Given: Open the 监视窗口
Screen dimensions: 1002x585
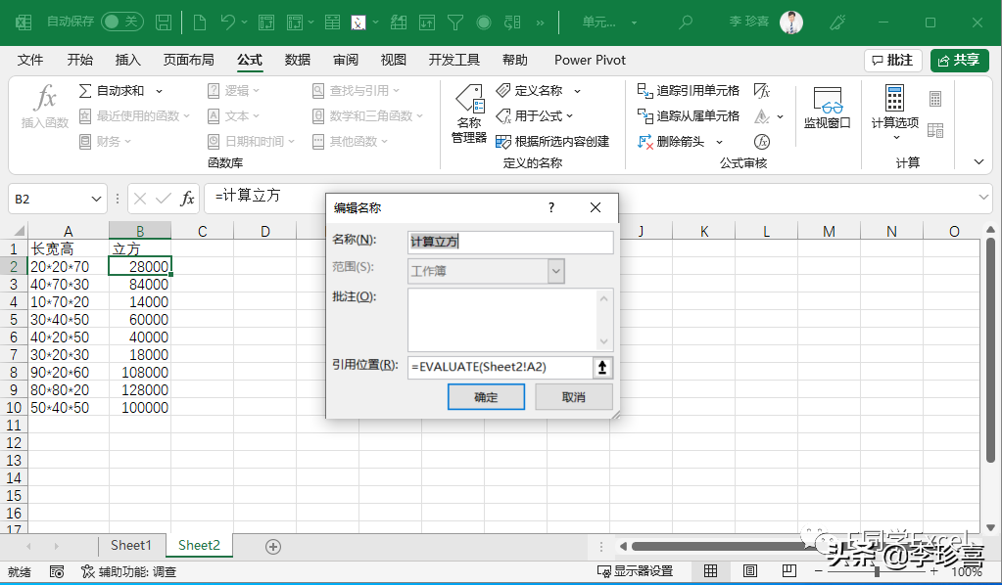Looking at the screenshot, I should click(827, 109).
